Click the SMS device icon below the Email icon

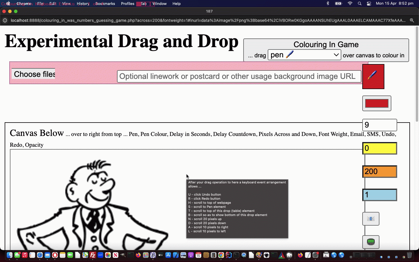coord(371,242)
